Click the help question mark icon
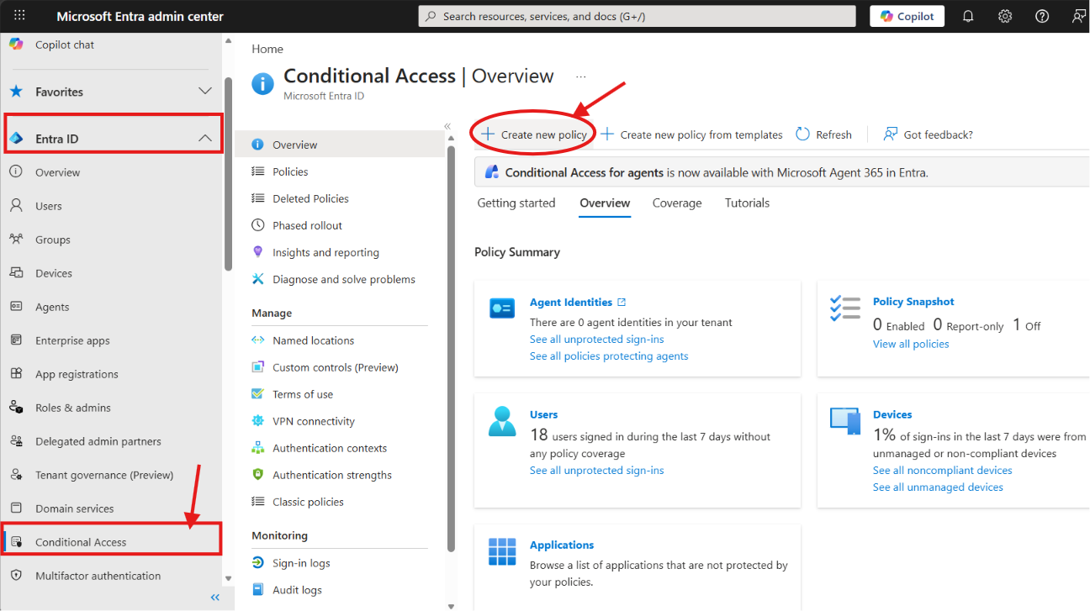The width and height of the screenshot is (1090, 611). [1042, 16]
